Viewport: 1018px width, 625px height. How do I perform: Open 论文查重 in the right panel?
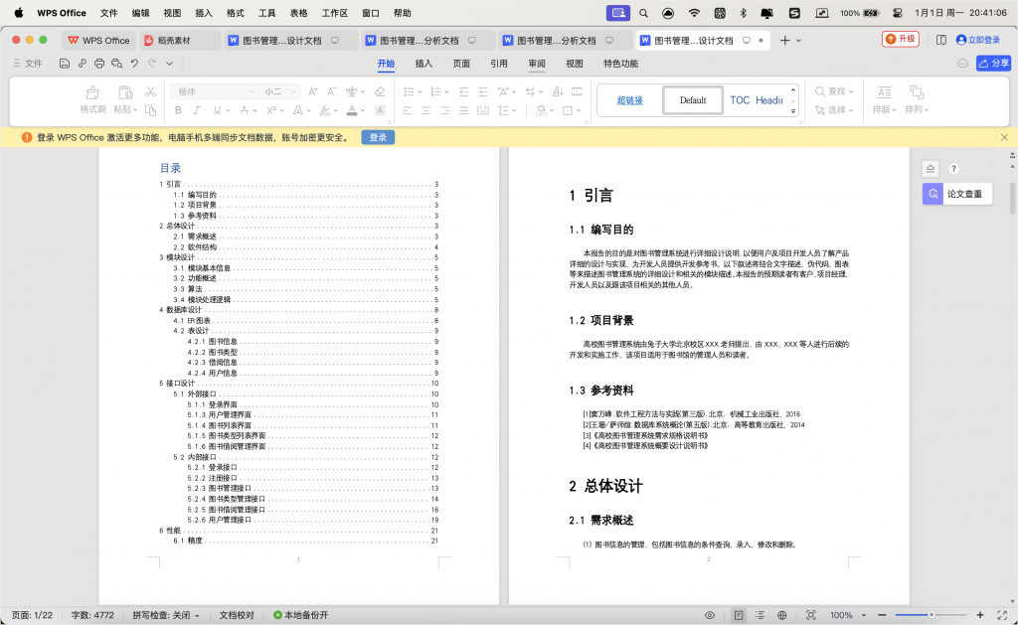tap(957, 194)
